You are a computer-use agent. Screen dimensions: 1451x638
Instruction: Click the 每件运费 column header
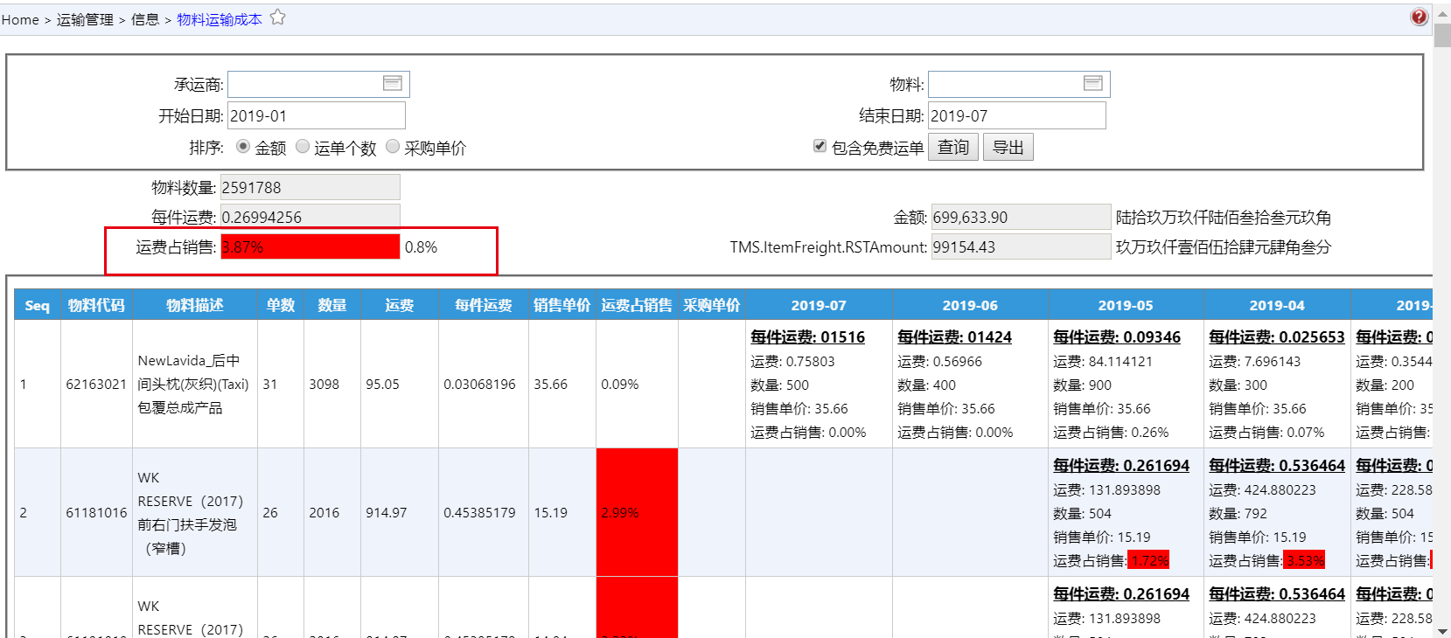484,305
